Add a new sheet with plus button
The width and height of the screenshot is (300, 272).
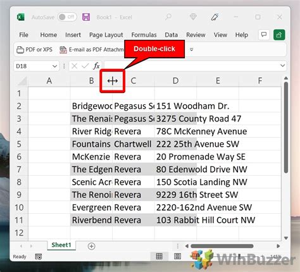coord(91,246)
